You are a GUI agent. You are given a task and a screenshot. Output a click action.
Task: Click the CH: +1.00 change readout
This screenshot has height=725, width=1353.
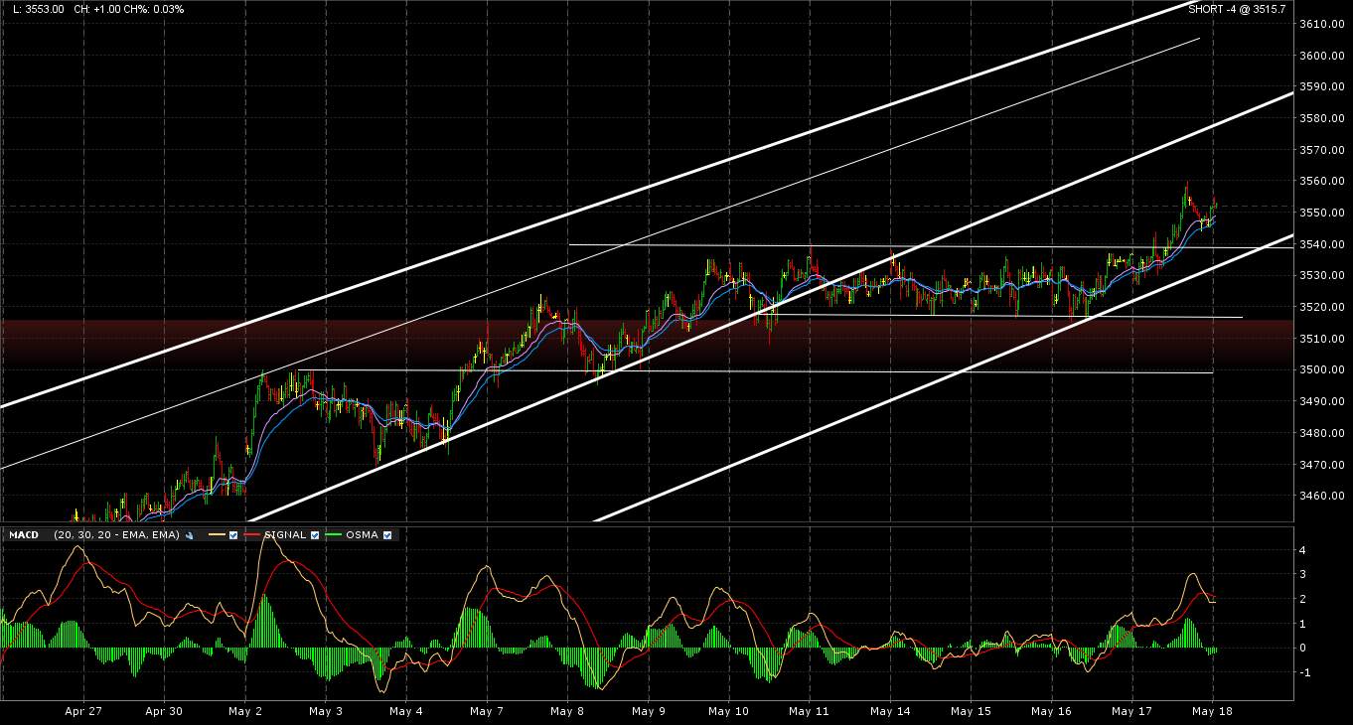click(97, 9)
